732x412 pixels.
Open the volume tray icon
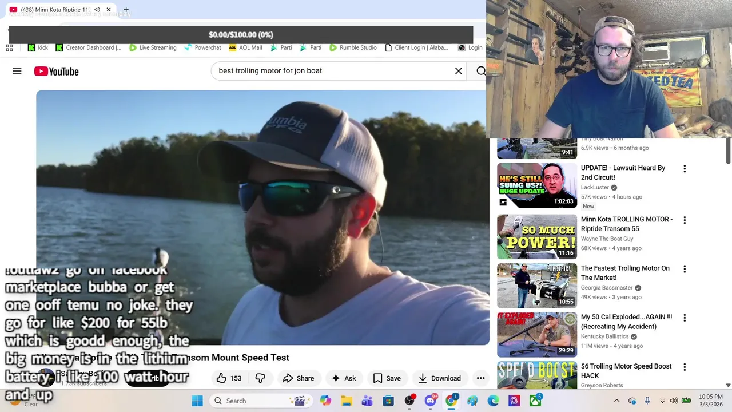tap(674, 401)
